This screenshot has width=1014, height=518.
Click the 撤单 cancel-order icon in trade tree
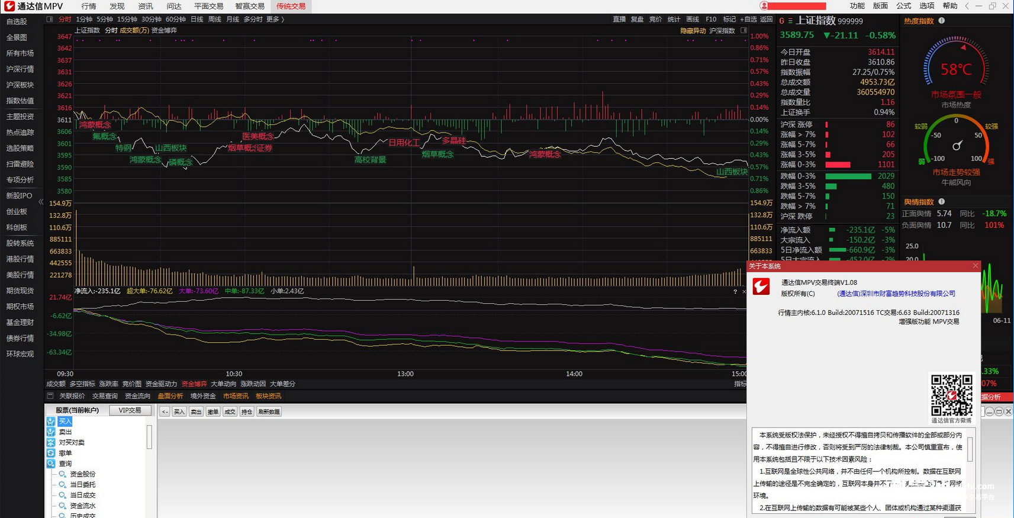pos(51,453)
